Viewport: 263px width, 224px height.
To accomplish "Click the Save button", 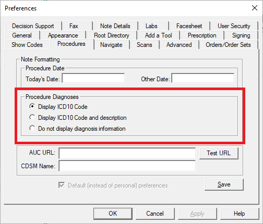I will click(x=224, y=184).
